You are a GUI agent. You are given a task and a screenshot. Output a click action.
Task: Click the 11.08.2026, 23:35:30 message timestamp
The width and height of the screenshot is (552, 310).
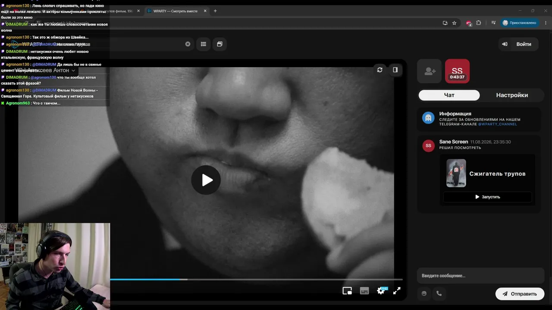pyautogui.click(x=490, y=142)
